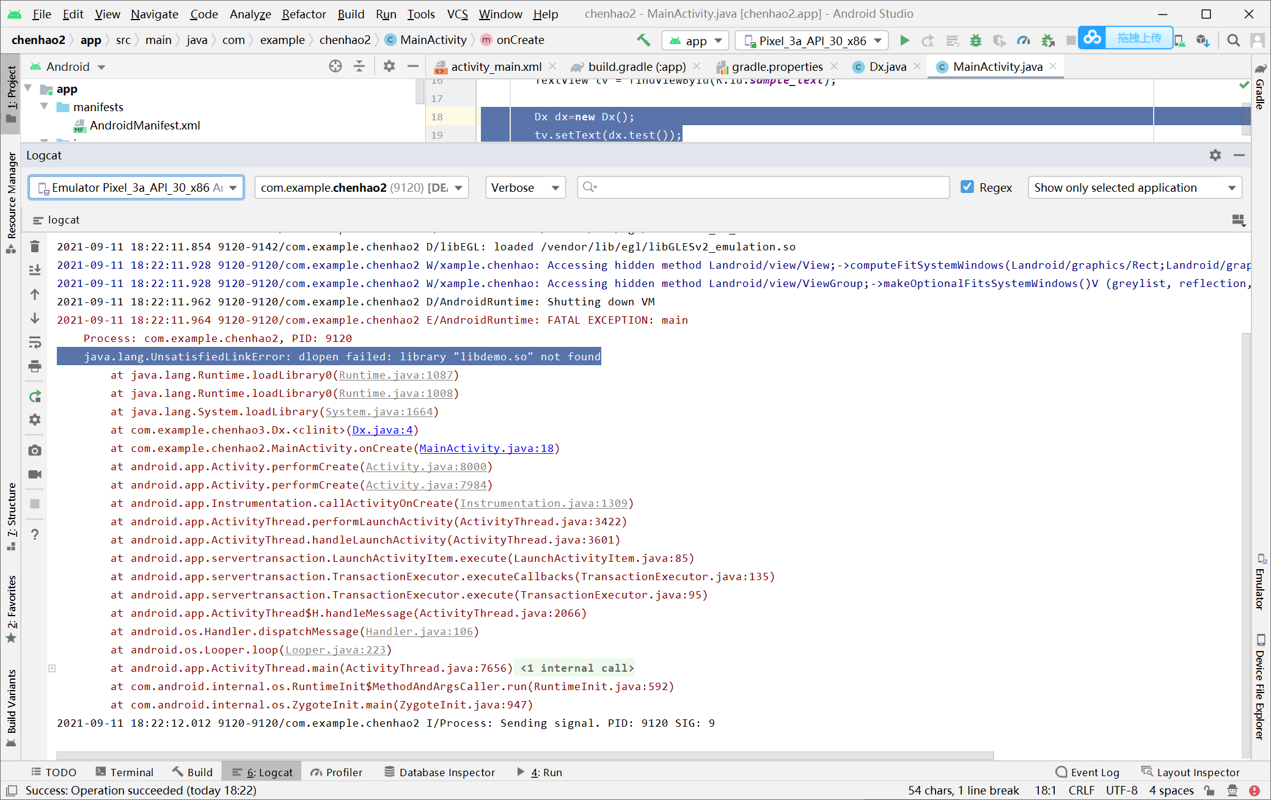Collapse the manifests folder
This screenshot has height=800, width=1271.
pyautogui.click(x=45, y=107)
